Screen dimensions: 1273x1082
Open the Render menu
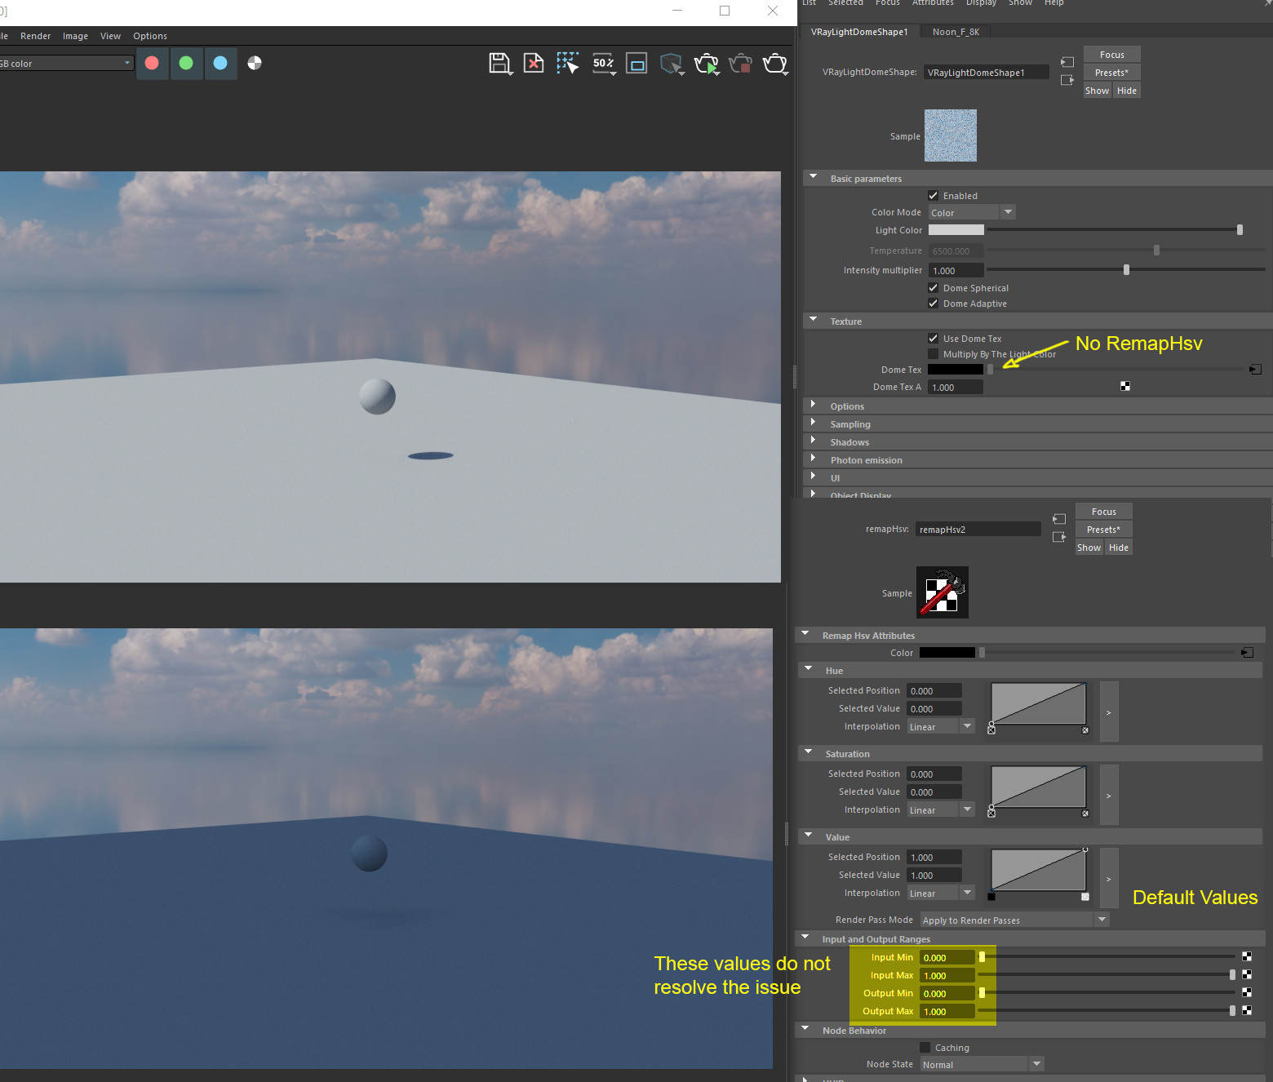tap(35, 36)
